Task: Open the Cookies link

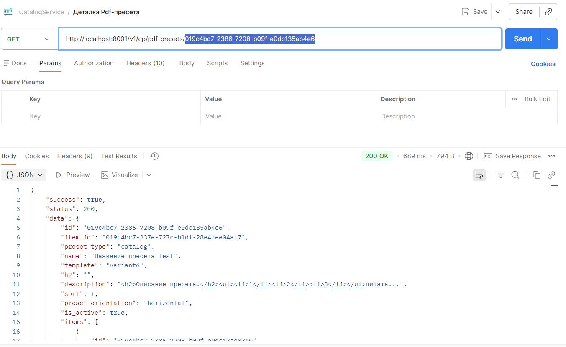Action: coord(543,64)
